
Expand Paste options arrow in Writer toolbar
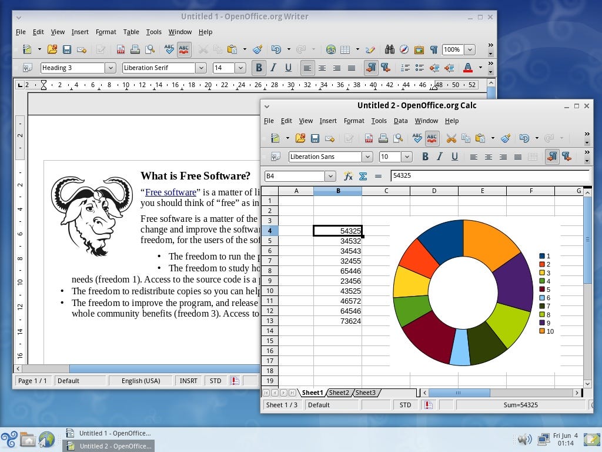(245, 49)
